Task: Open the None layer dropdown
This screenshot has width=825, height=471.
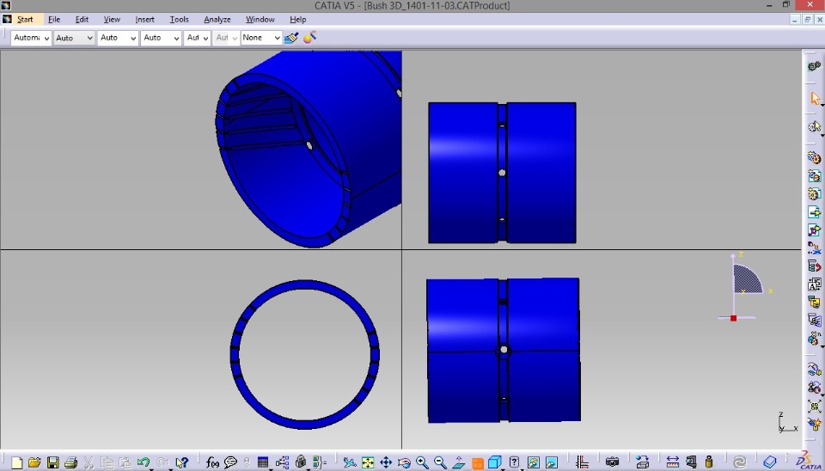Action: (x=261, y=38)
